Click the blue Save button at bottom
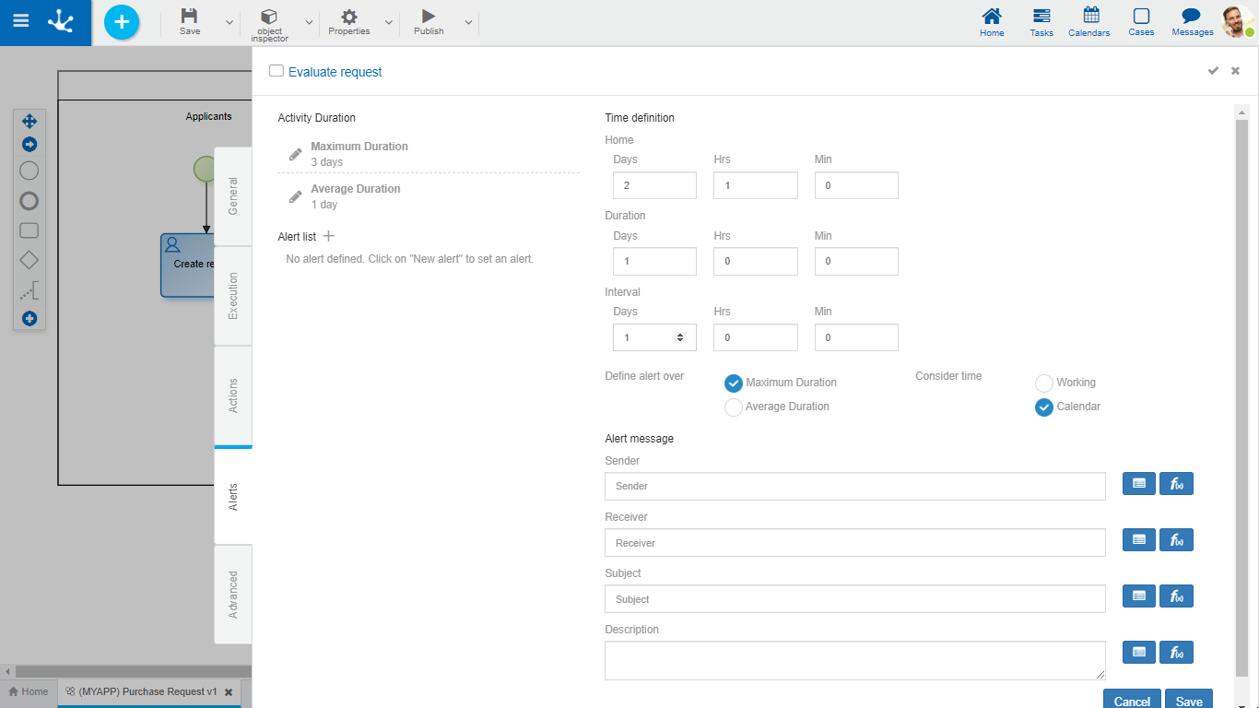Viewport: 1259px width, 708px height. (1189, 700)
